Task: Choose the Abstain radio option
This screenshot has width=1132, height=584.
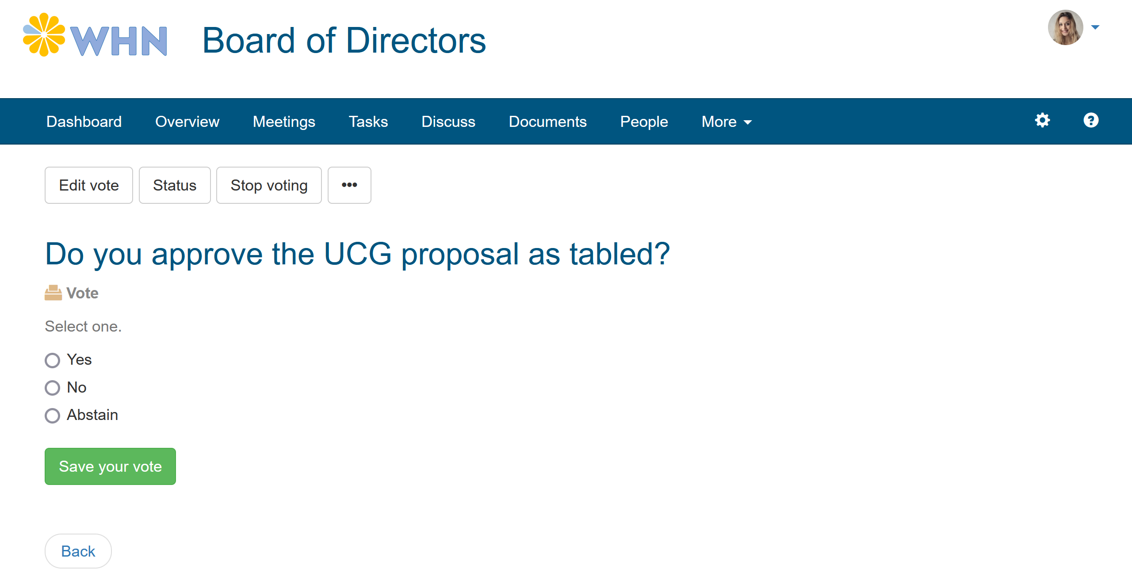Action: pyautogui.click(x=52, y=416)
